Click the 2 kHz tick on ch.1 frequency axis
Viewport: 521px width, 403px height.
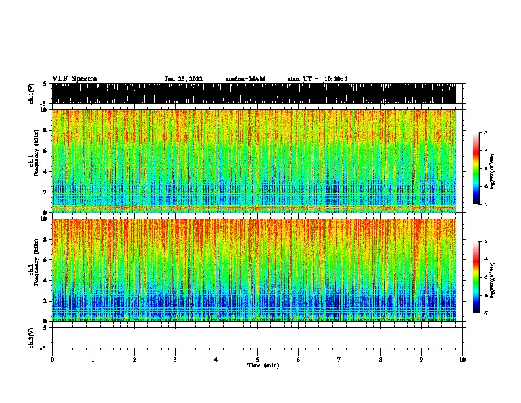point(45,192)
